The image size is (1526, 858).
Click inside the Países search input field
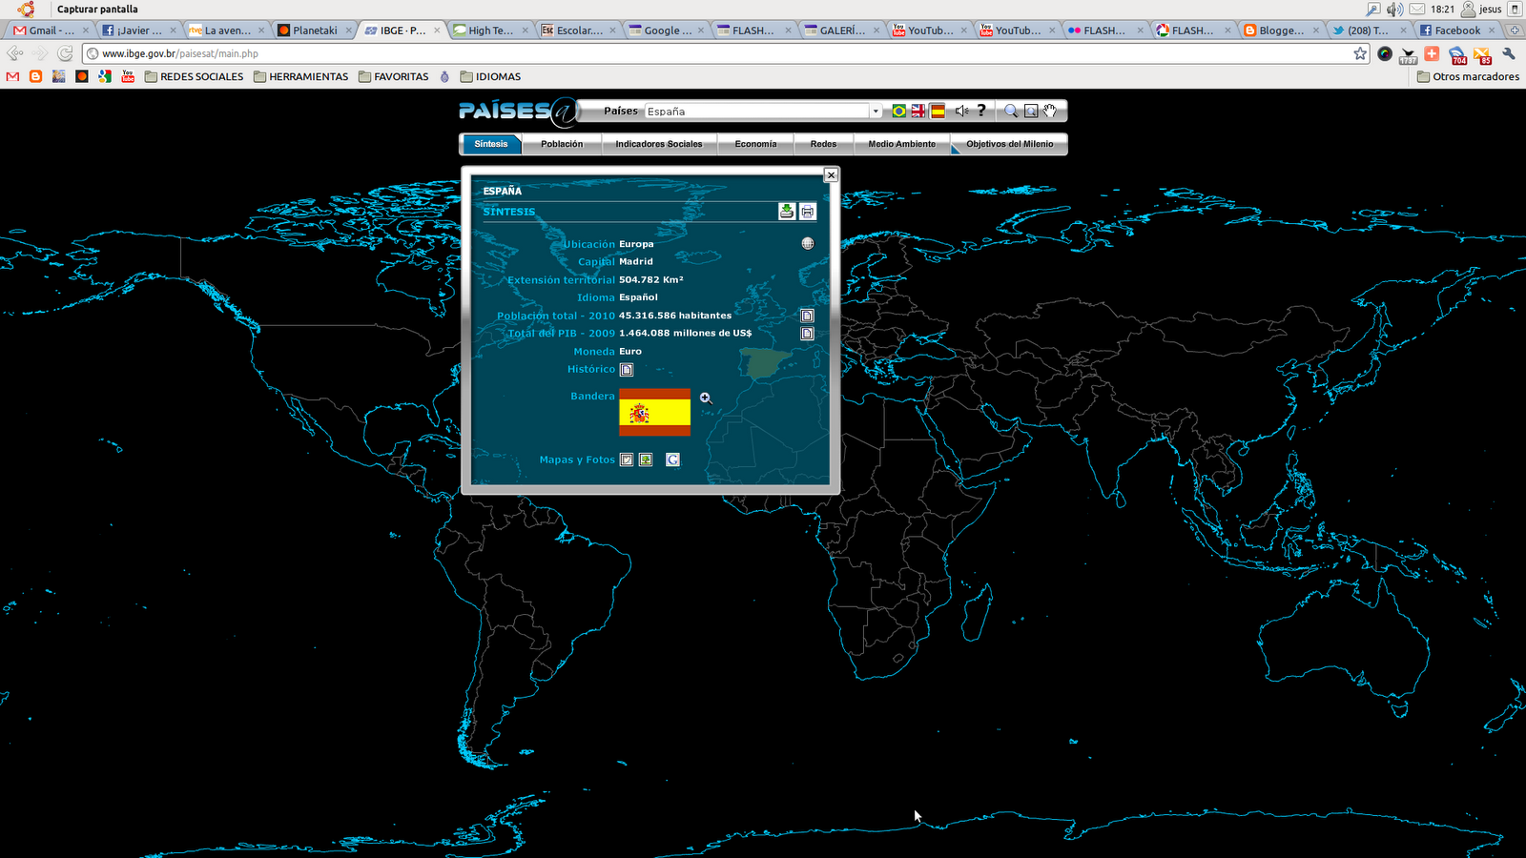pyautogui.click(x=753, y=111)
